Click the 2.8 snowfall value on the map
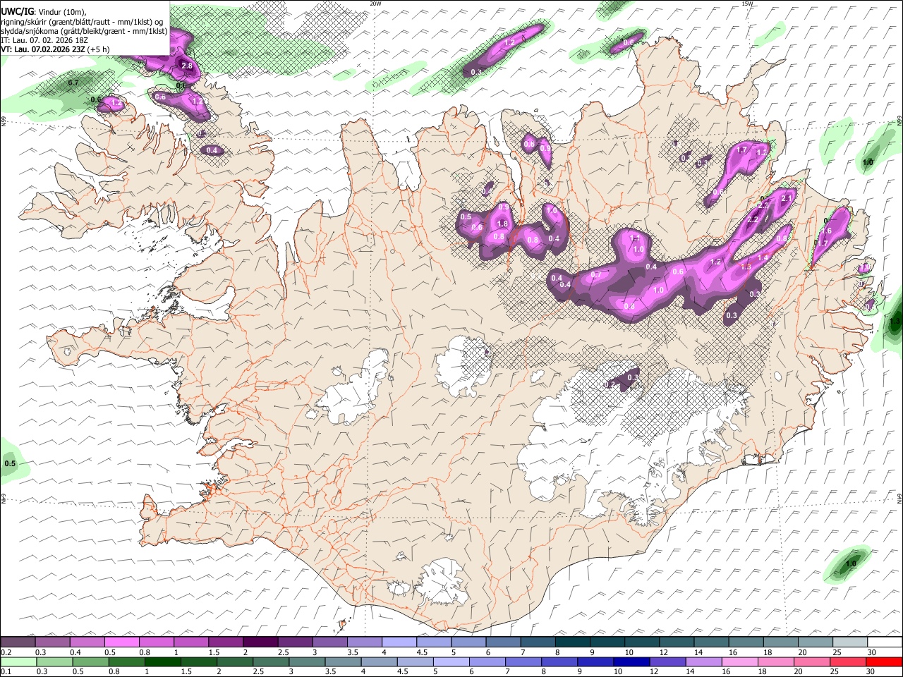Screen dimensions: 903x677 point(187,66)
